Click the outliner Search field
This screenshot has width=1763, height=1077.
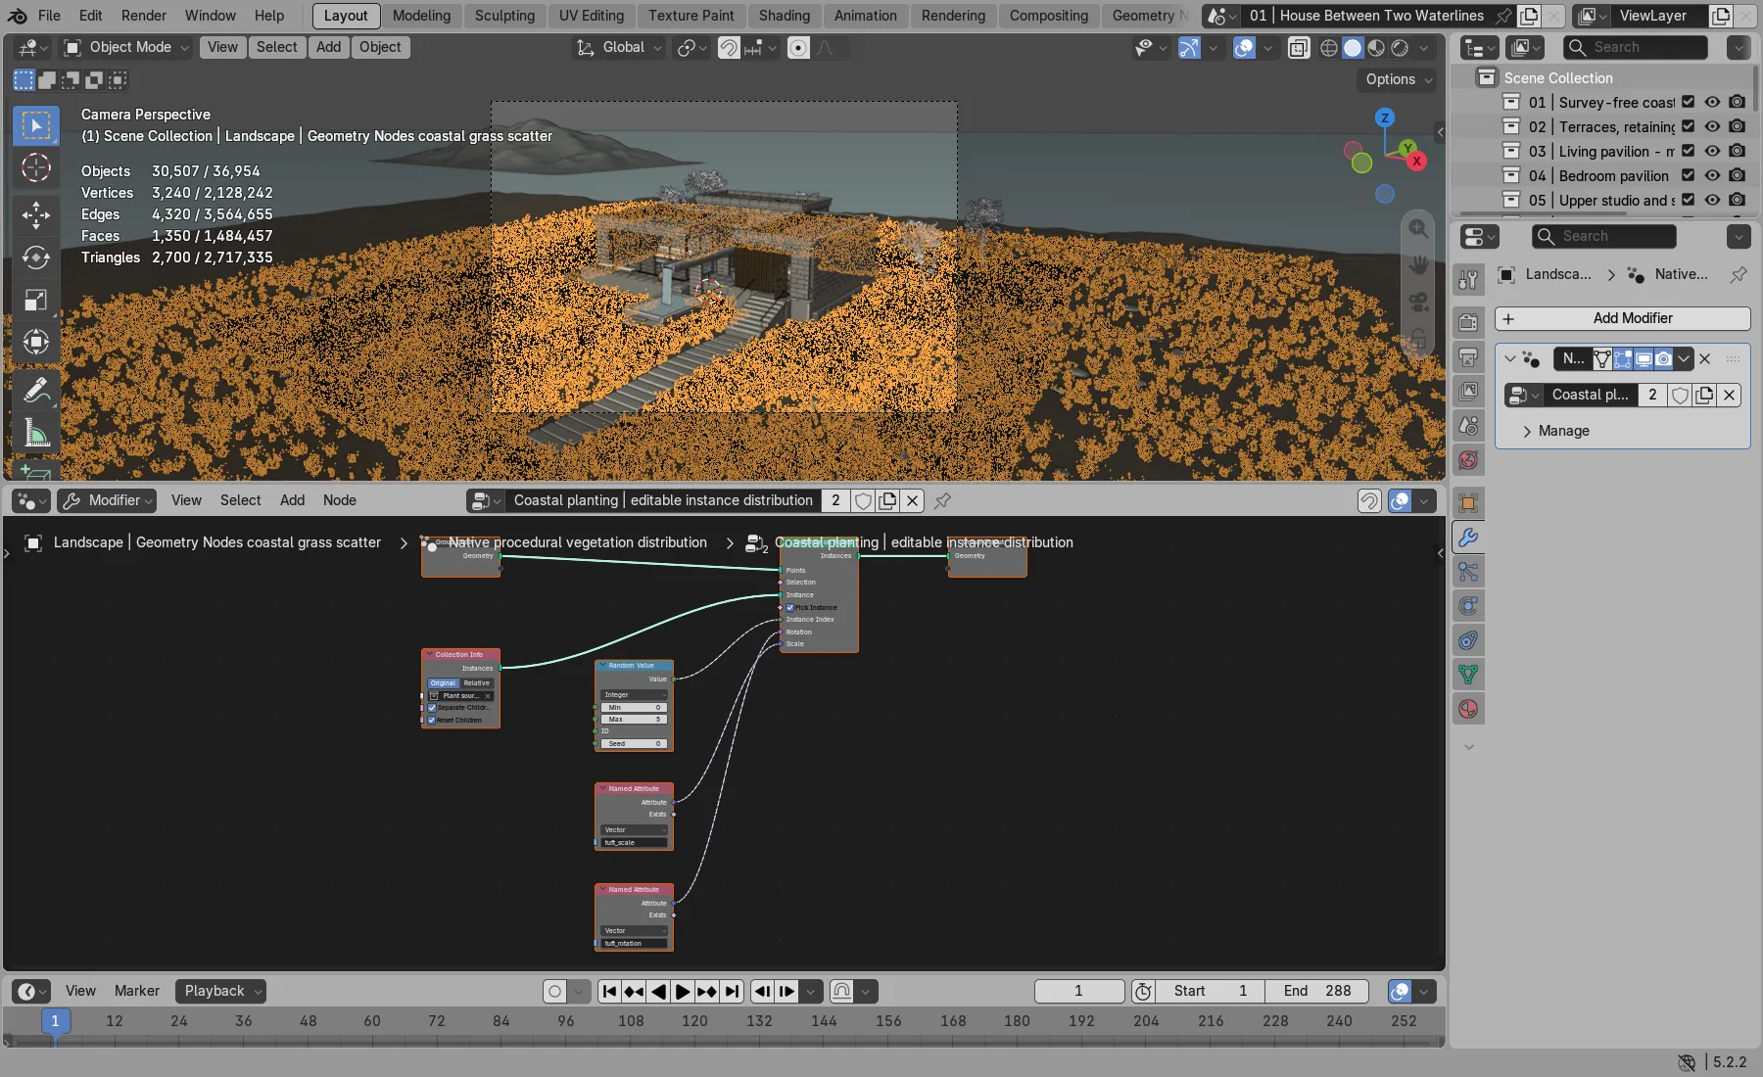(1635, 47)
